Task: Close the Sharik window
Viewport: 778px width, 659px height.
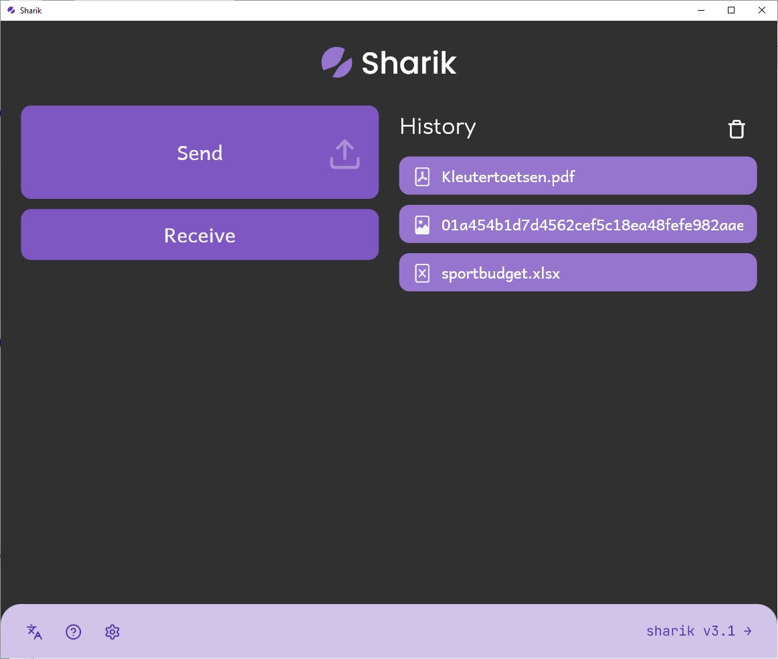Action: (762, 10)
